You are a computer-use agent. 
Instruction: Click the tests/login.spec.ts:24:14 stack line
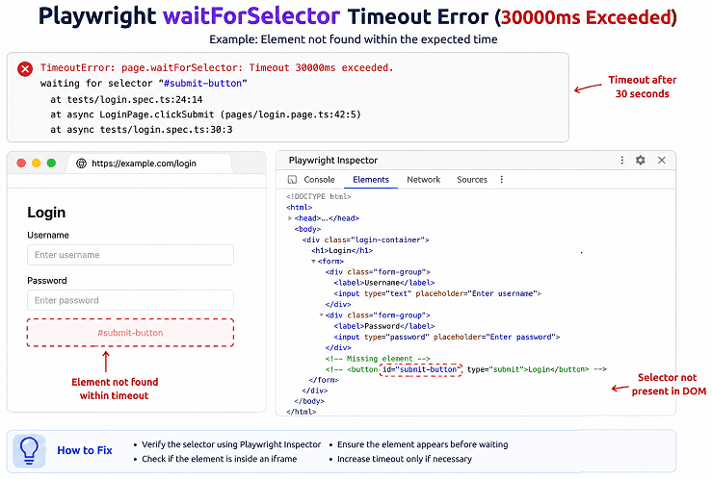(126, 99)
